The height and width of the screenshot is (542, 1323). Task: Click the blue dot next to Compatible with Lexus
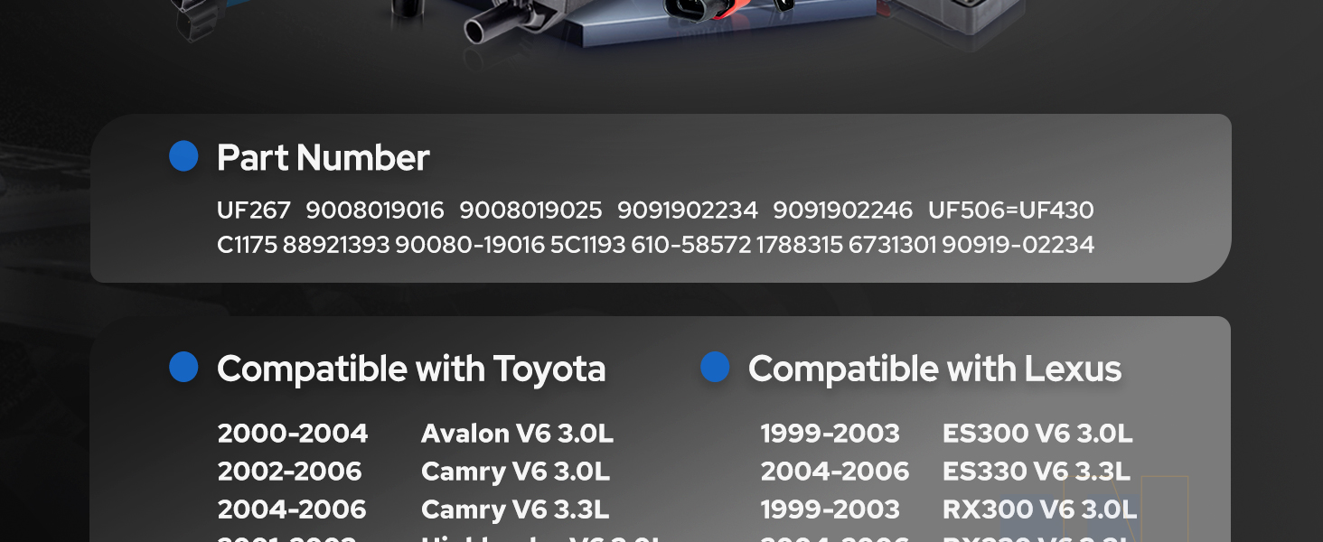coord(715,368)
